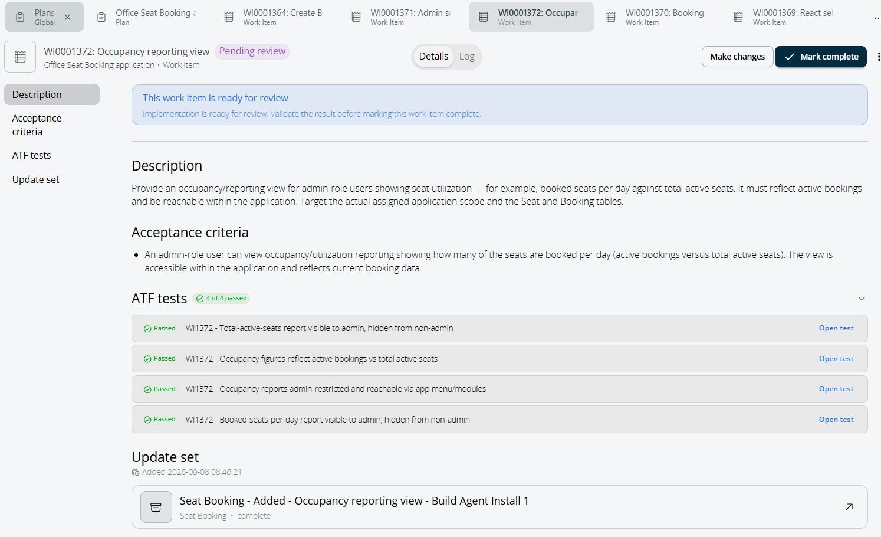Close the Plans Global tab
Viewport: 881px width, 537px height.
tap(67, 17)
